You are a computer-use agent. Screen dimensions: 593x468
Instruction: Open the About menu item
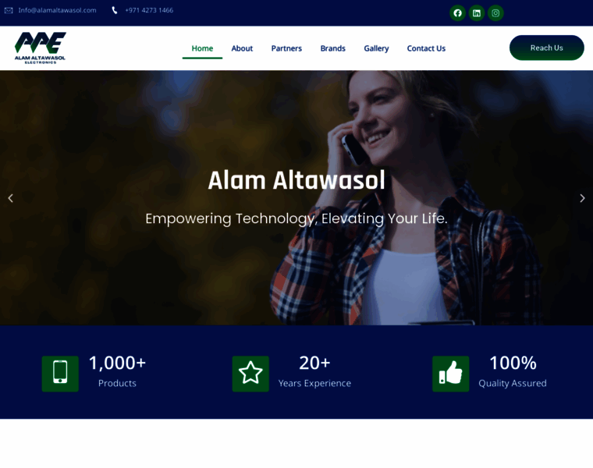(242, 48)
